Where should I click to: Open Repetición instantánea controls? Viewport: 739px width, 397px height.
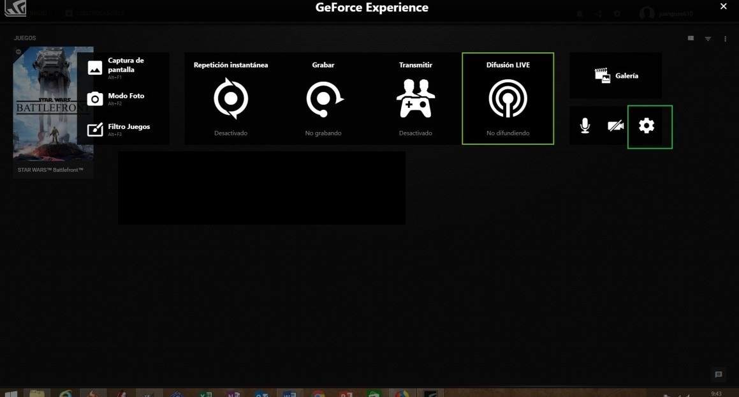(230, 98)
